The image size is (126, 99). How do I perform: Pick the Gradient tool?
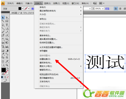pyautogui.click(x=7, y=51)
